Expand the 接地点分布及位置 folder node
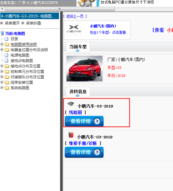The image size is (173, 191). pos(2,66)
